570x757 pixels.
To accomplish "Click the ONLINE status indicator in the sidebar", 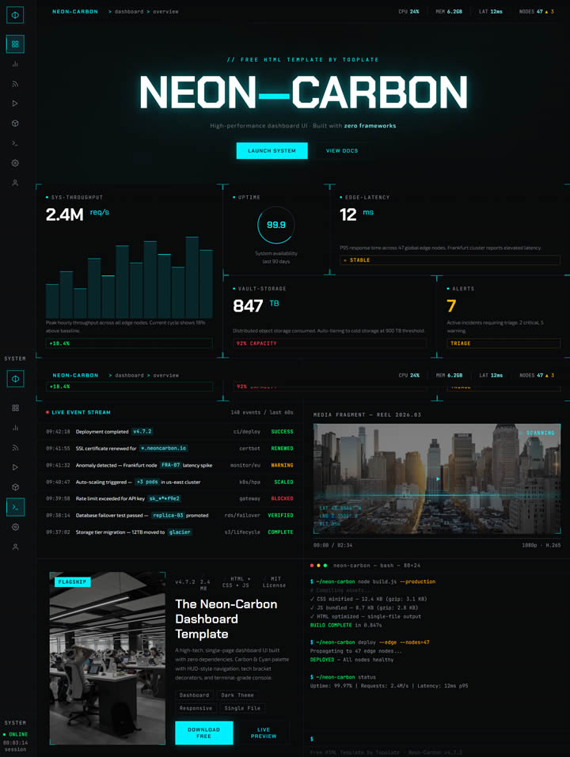I will click(16, 734).
